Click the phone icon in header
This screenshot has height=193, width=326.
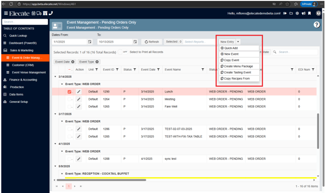[x=51, y=13]
